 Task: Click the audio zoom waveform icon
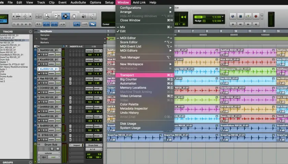click(19, 16)
